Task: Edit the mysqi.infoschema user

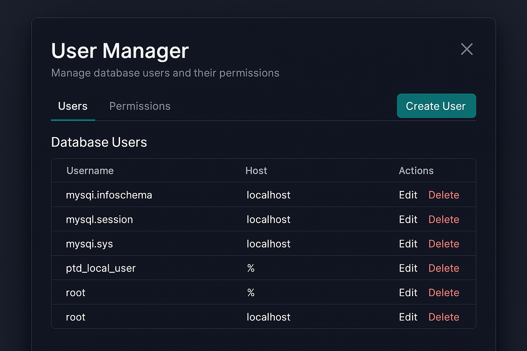Action: [408, 195]
